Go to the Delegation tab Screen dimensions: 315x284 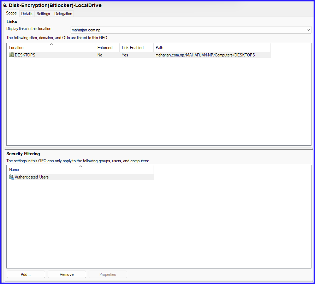[x=63, y=14]
